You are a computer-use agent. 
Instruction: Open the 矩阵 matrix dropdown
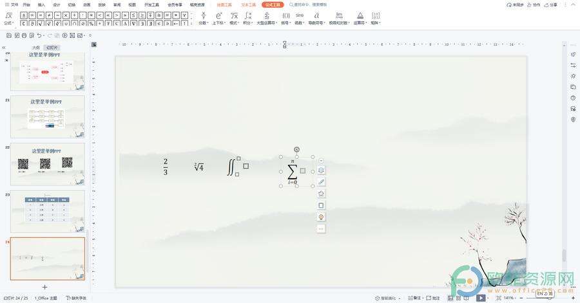[x=376, y=19]
